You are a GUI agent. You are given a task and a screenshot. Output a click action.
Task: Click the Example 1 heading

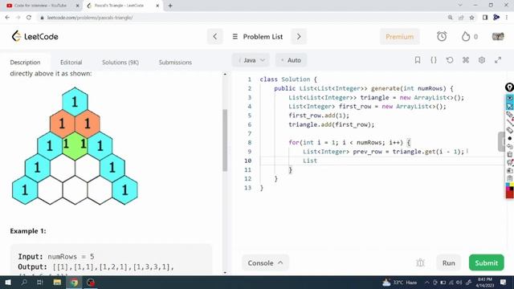pos(28,231)
